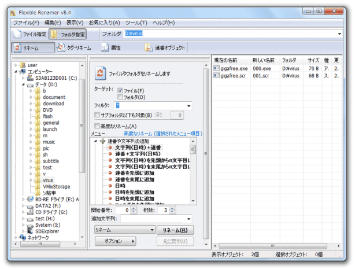The width and height of the screenshot is (355, 269).
Task: Click the SDExplorer icon in tree
Action: click(30, 231)
